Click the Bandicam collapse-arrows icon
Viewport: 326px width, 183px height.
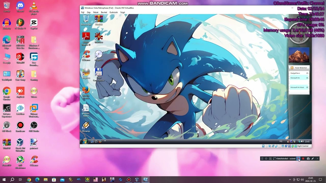point(266,159)
